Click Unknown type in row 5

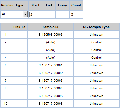pos(96,65)
